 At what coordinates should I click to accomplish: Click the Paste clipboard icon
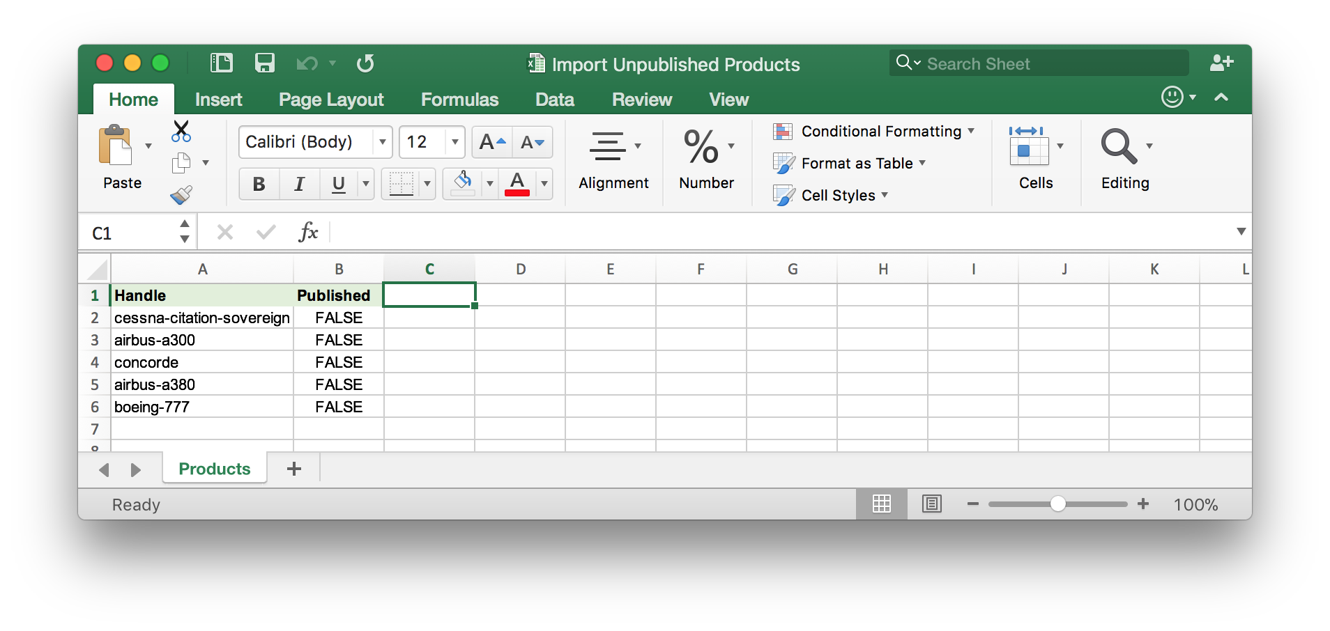116,146
